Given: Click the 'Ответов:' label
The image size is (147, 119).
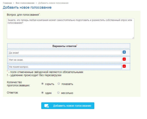Looking at the screenshot, I should [x=12, y=93].
